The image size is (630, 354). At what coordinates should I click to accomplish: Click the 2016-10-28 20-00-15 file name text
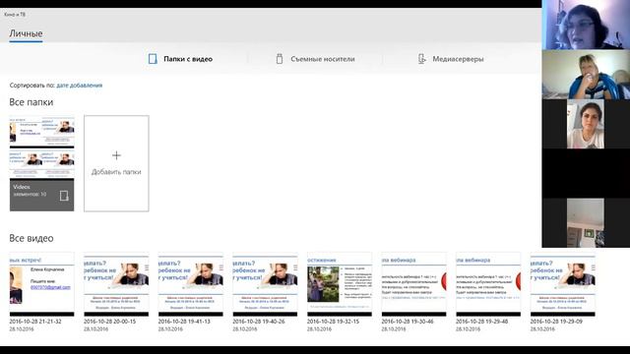(x=109, y=322)
